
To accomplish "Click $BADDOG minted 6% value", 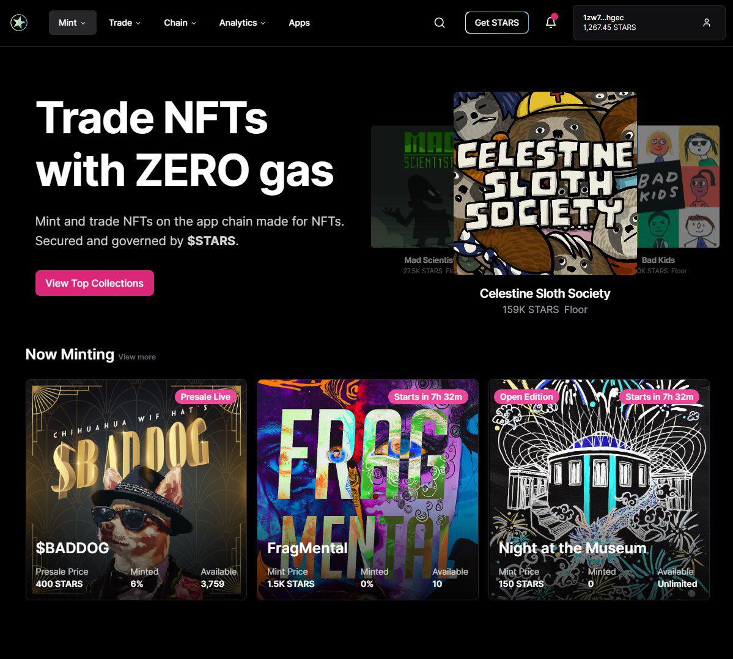I will [x=137, y=584].
